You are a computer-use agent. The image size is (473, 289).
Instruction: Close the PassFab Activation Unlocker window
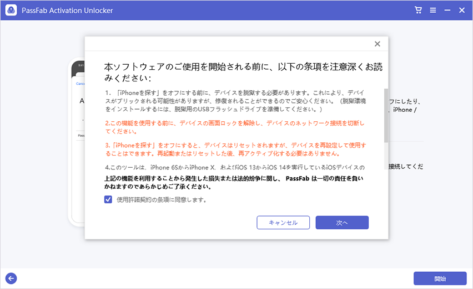coord(462,11)
